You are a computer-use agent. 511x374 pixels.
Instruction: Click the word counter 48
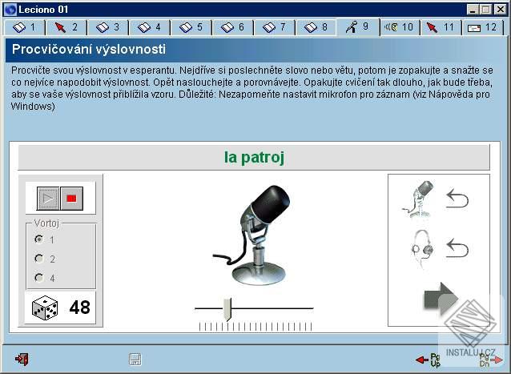click(x=79, y=308)
